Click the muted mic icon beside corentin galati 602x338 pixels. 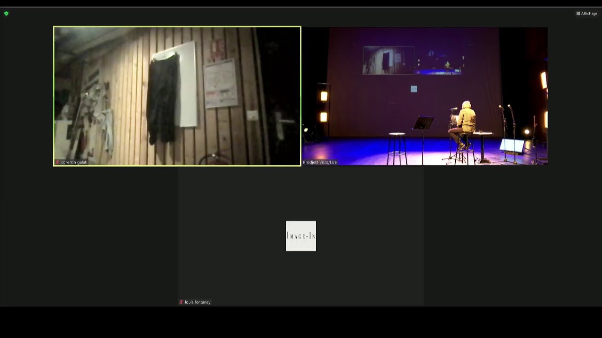coord(57,162)
